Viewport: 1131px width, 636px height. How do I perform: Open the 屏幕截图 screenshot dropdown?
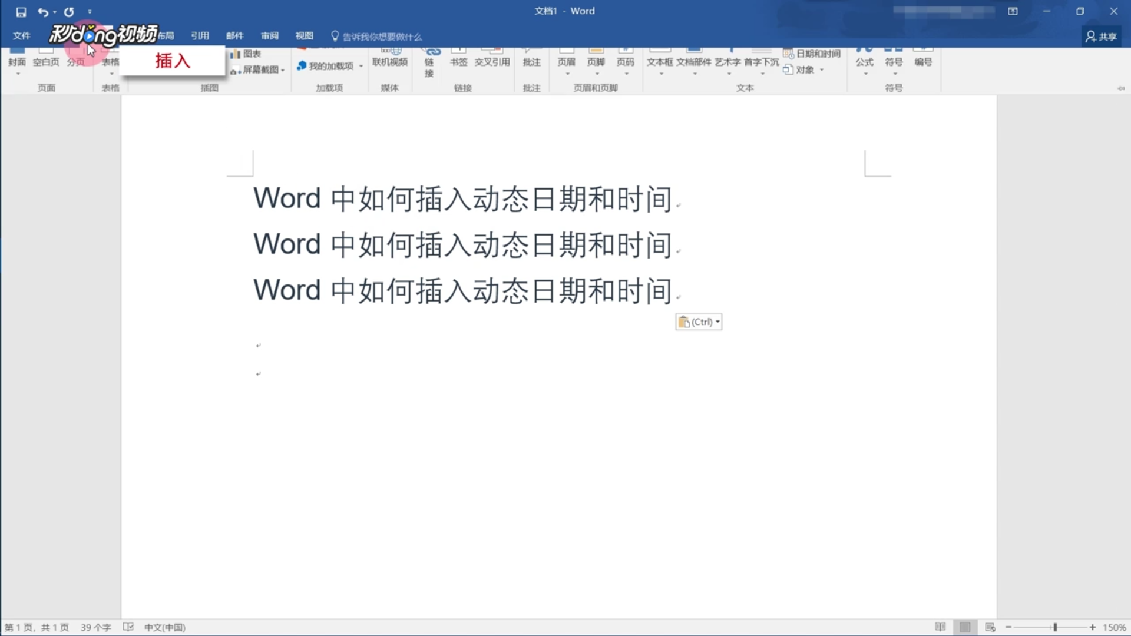[x=257, y=70]
